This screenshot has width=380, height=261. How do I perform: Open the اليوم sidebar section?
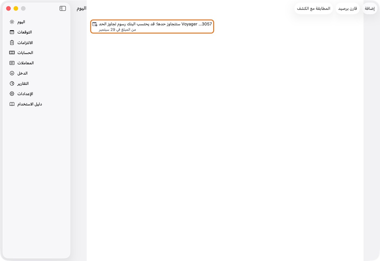(36, 22)
